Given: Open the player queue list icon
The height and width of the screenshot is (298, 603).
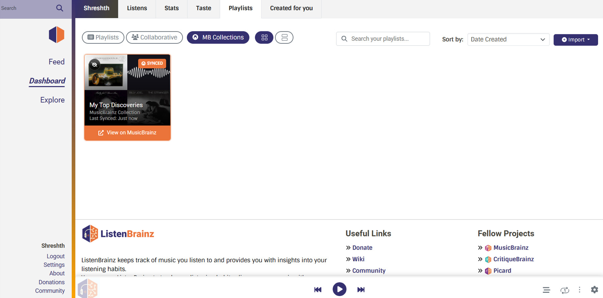Looking at the screenshot, I should click(x=546, y=290).
